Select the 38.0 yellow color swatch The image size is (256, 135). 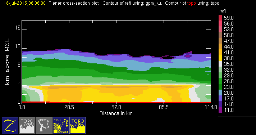220,58
